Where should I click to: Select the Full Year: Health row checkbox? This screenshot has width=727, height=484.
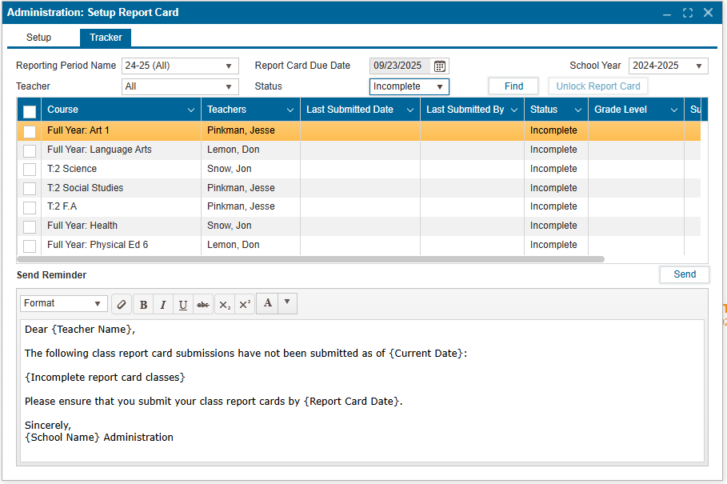[x=30, y=226]
